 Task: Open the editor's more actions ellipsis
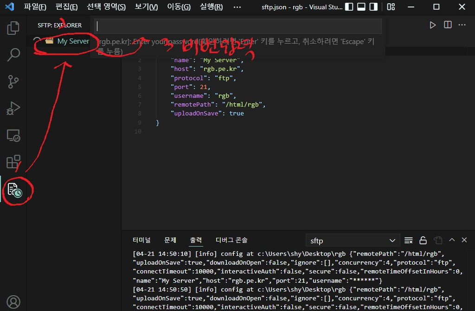click(462, 25)
